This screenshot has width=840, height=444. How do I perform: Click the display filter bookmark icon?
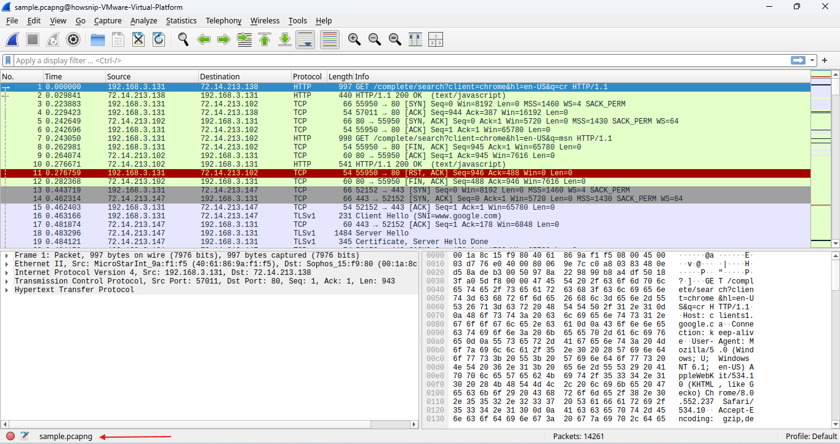pos(8,60)
